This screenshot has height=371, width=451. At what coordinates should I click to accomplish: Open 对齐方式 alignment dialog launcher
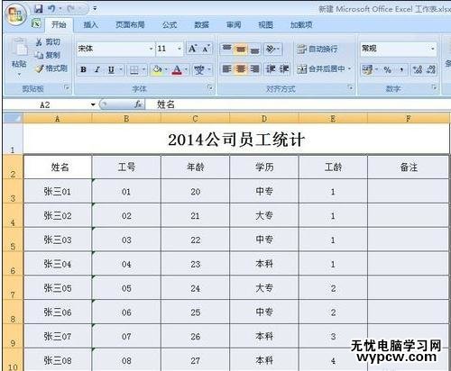coord(350,87)
